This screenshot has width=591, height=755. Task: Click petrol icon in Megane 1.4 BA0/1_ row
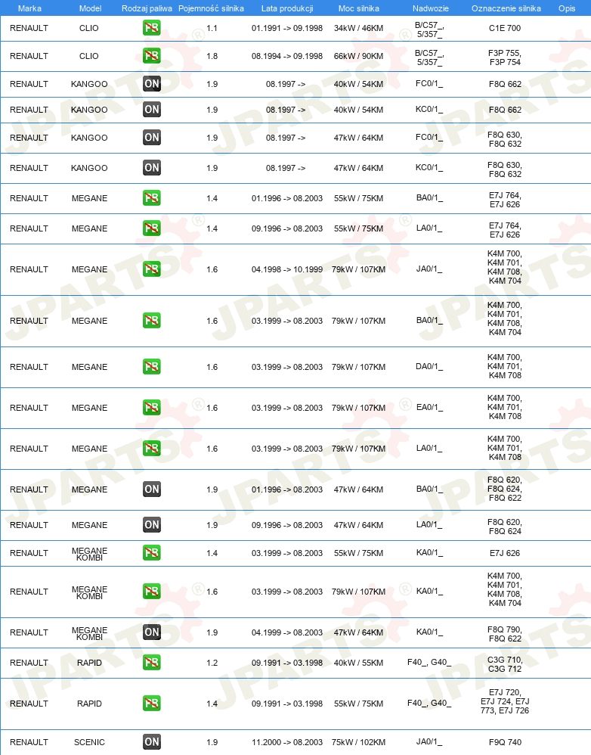coord(151,198)
